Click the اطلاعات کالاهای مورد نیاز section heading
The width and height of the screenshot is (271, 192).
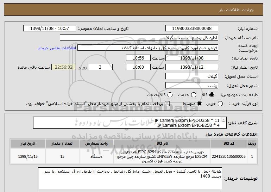click(231, 134)
